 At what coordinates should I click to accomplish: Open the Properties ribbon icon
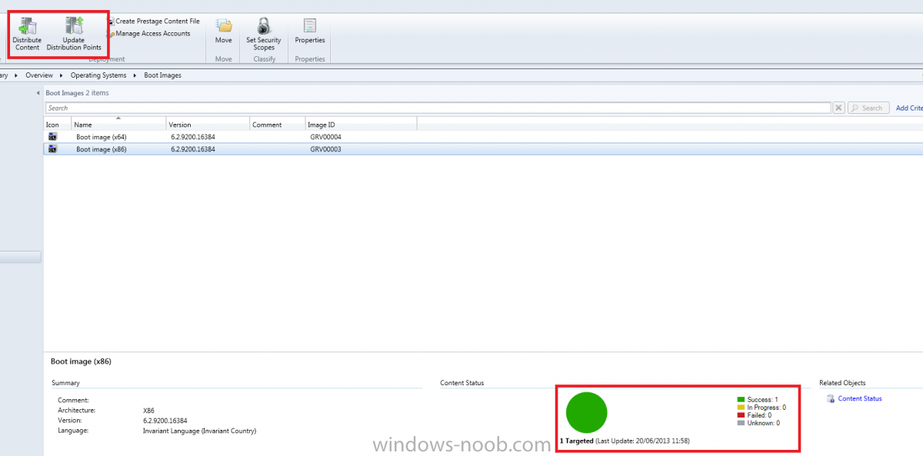click(x=310, y=25)
